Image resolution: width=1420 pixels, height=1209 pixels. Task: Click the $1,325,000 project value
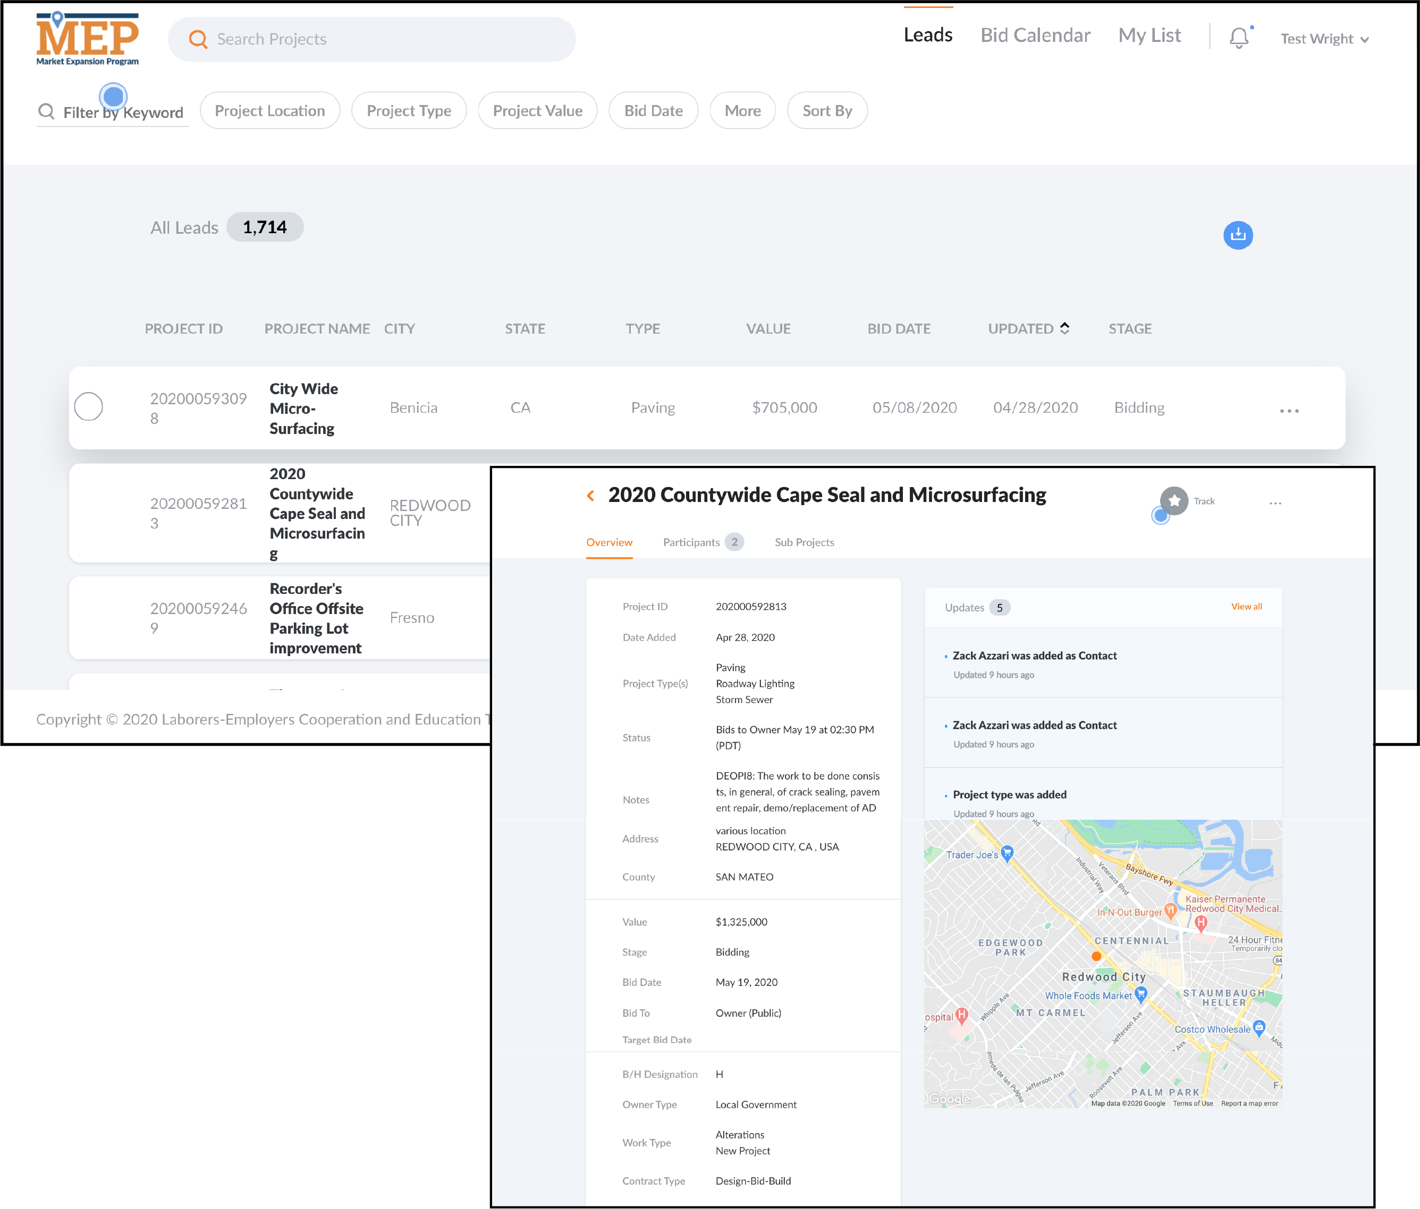pos(741,922)
